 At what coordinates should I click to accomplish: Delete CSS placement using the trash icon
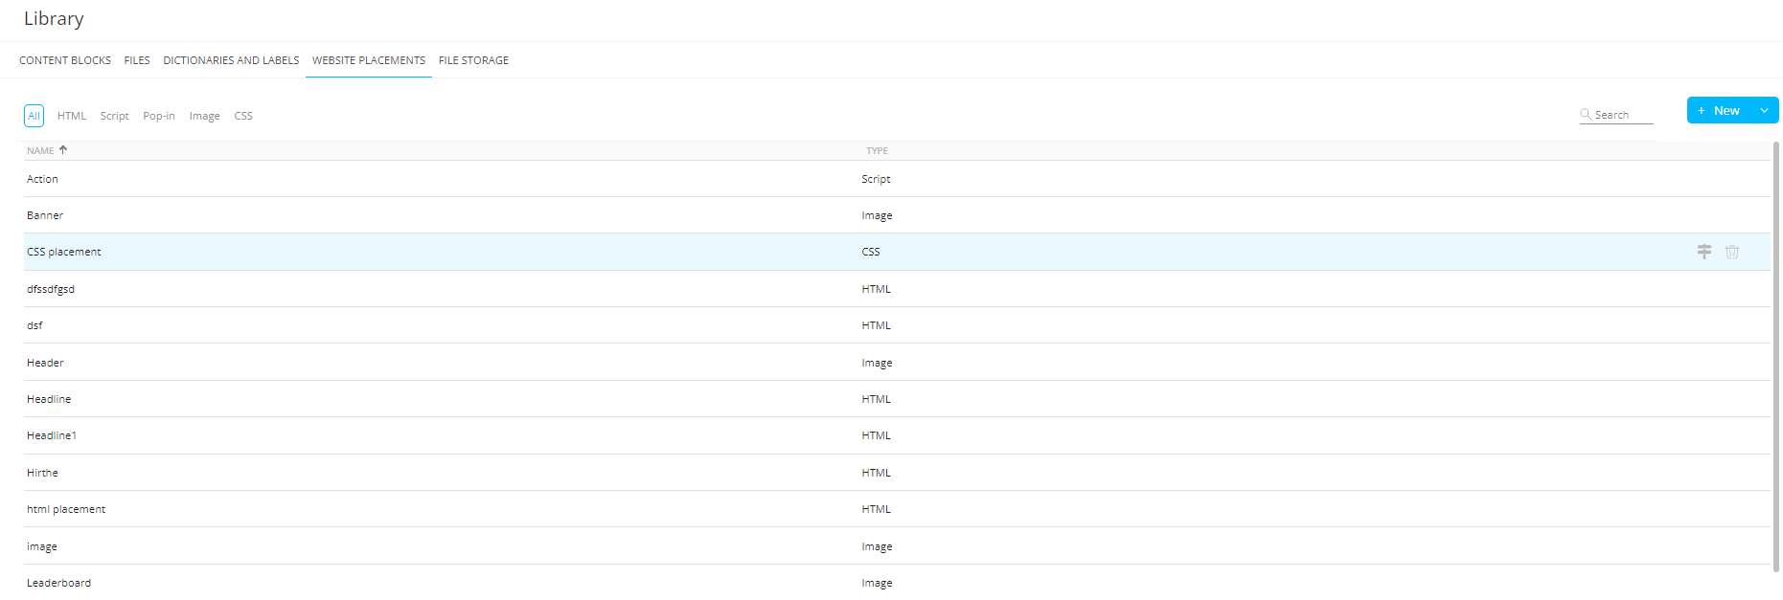[1732, 252]
